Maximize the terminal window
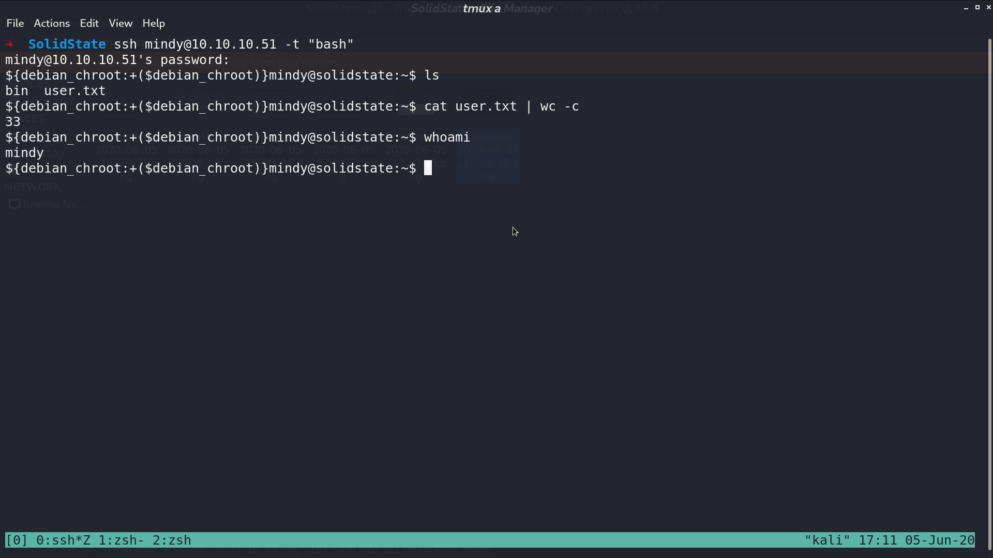The width and height of the screenshot is (993, 558). [977, 7]
